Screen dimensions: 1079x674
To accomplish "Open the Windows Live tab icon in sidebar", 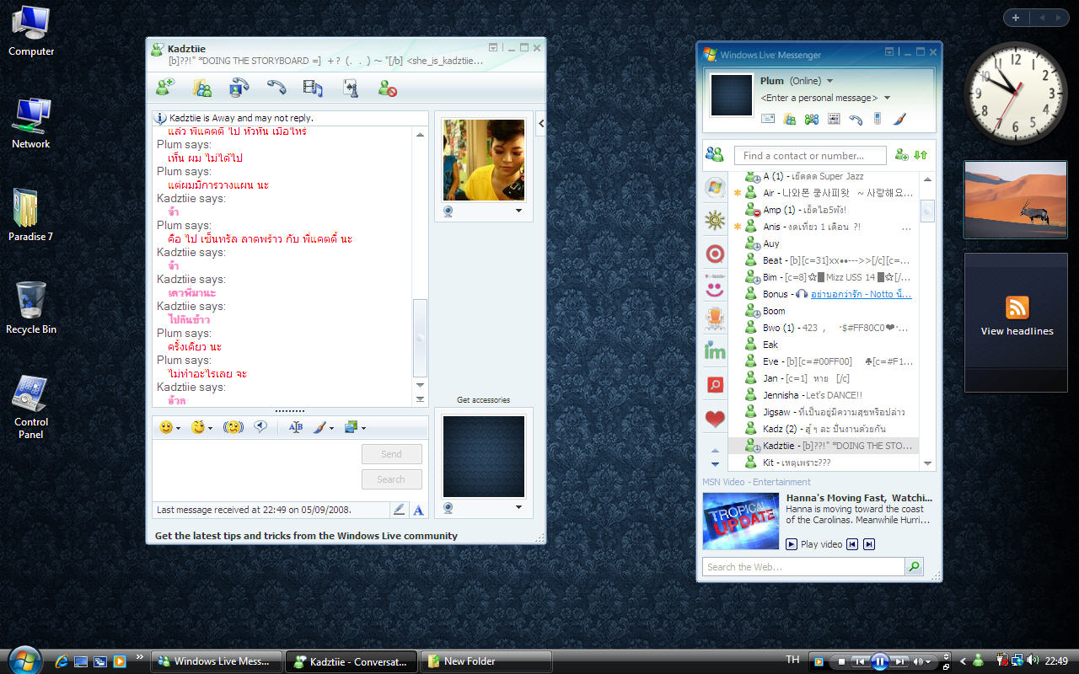I will [x=715, y=188].
